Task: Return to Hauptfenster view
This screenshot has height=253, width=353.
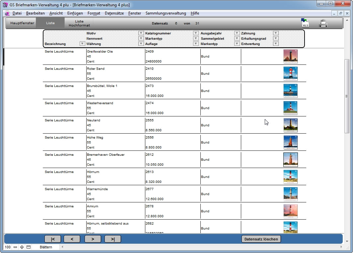Action: click(22, 23)
